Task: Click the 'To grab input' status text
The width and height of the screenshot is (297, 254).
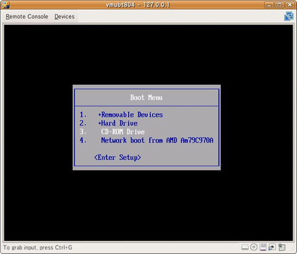Action: [38, 247]
